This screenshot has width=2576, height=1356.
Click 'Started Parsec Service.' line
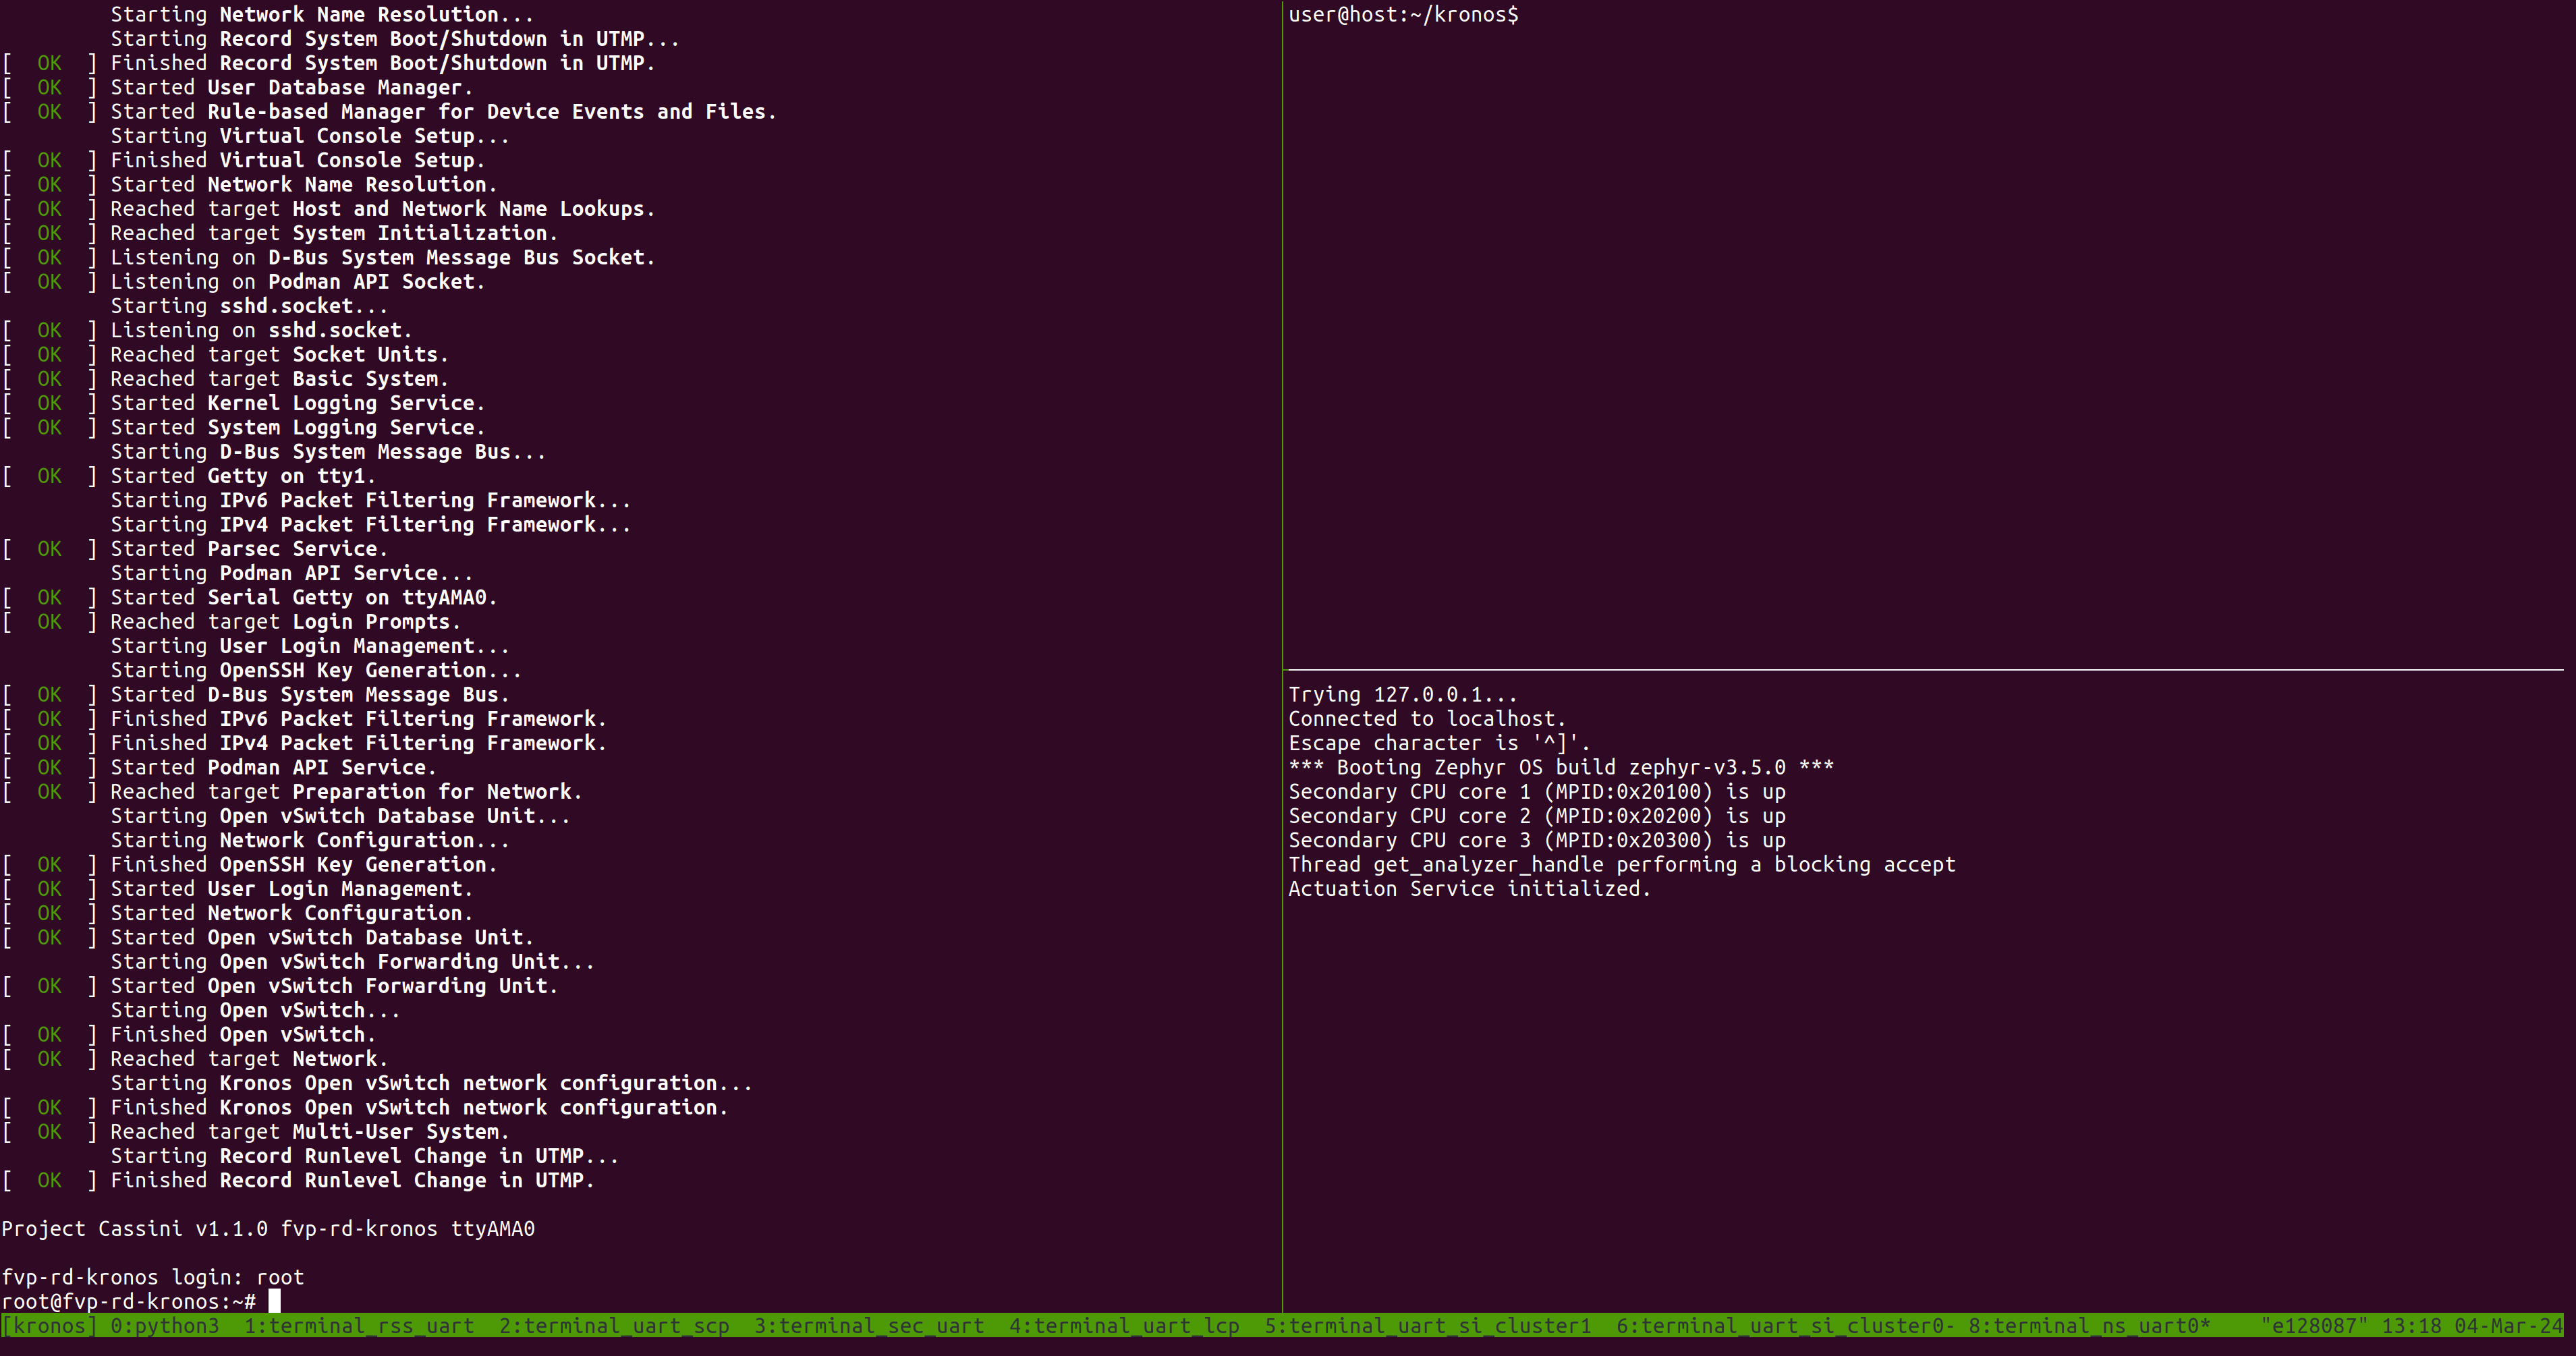[249, 549]
